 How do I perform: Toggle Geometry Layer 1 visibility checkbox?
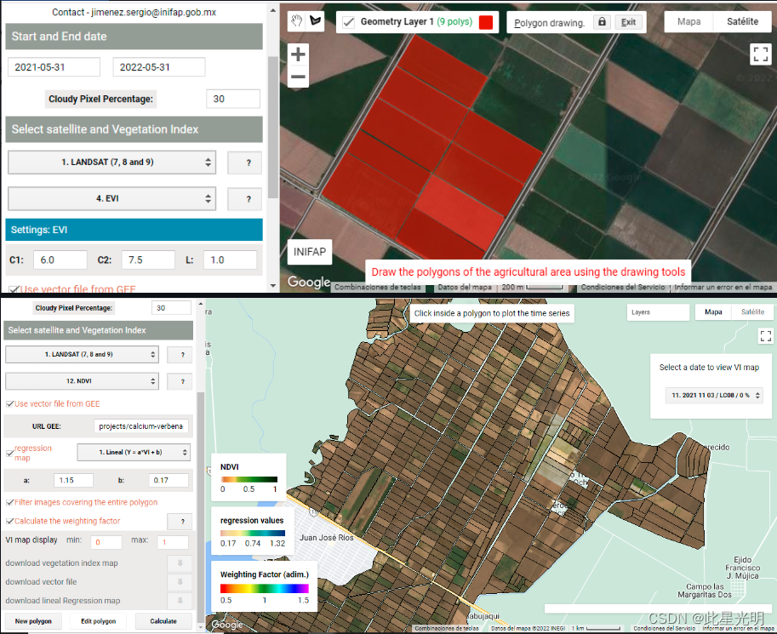pos(348,22)
